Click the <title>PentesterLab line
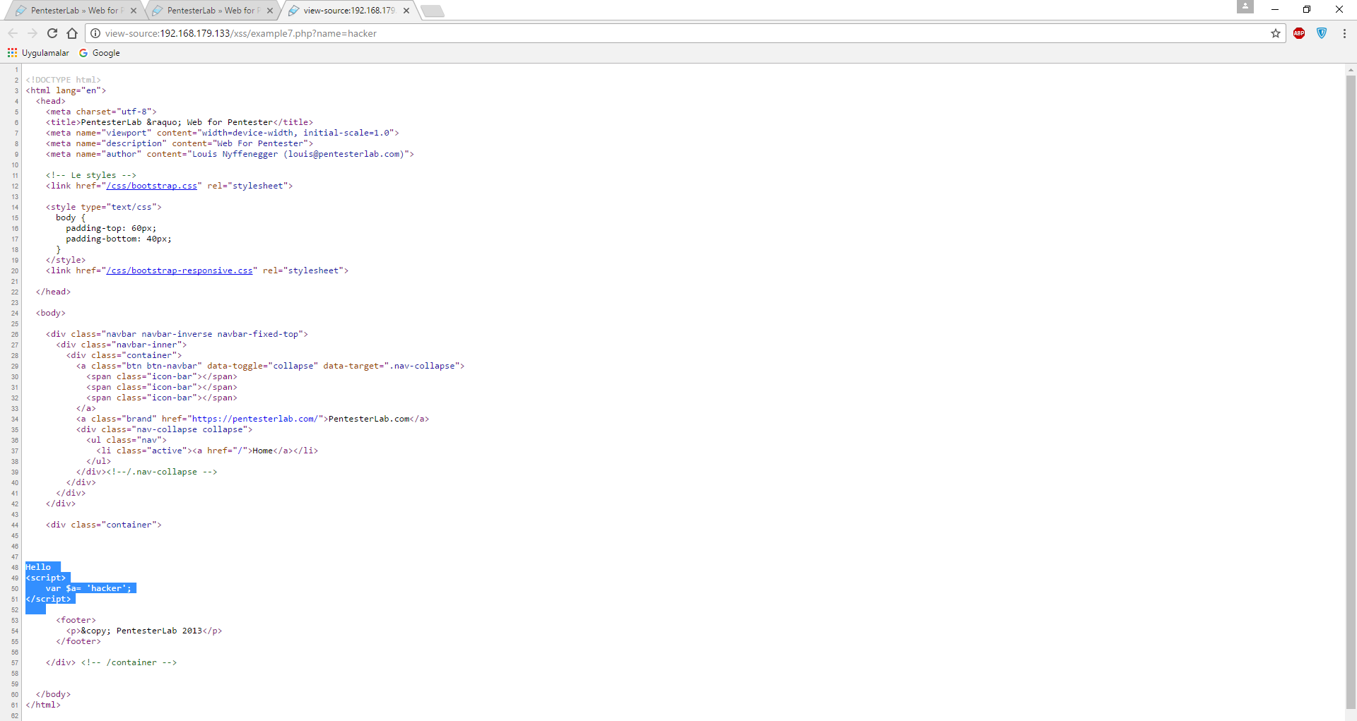Screen dimensions: 1357x721 180,122
